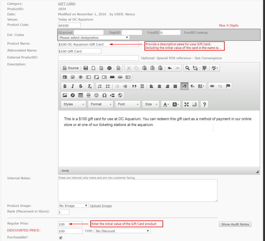The image size is (265, 241).
Task: Click the Undo arrow icon
Action: 170,68
